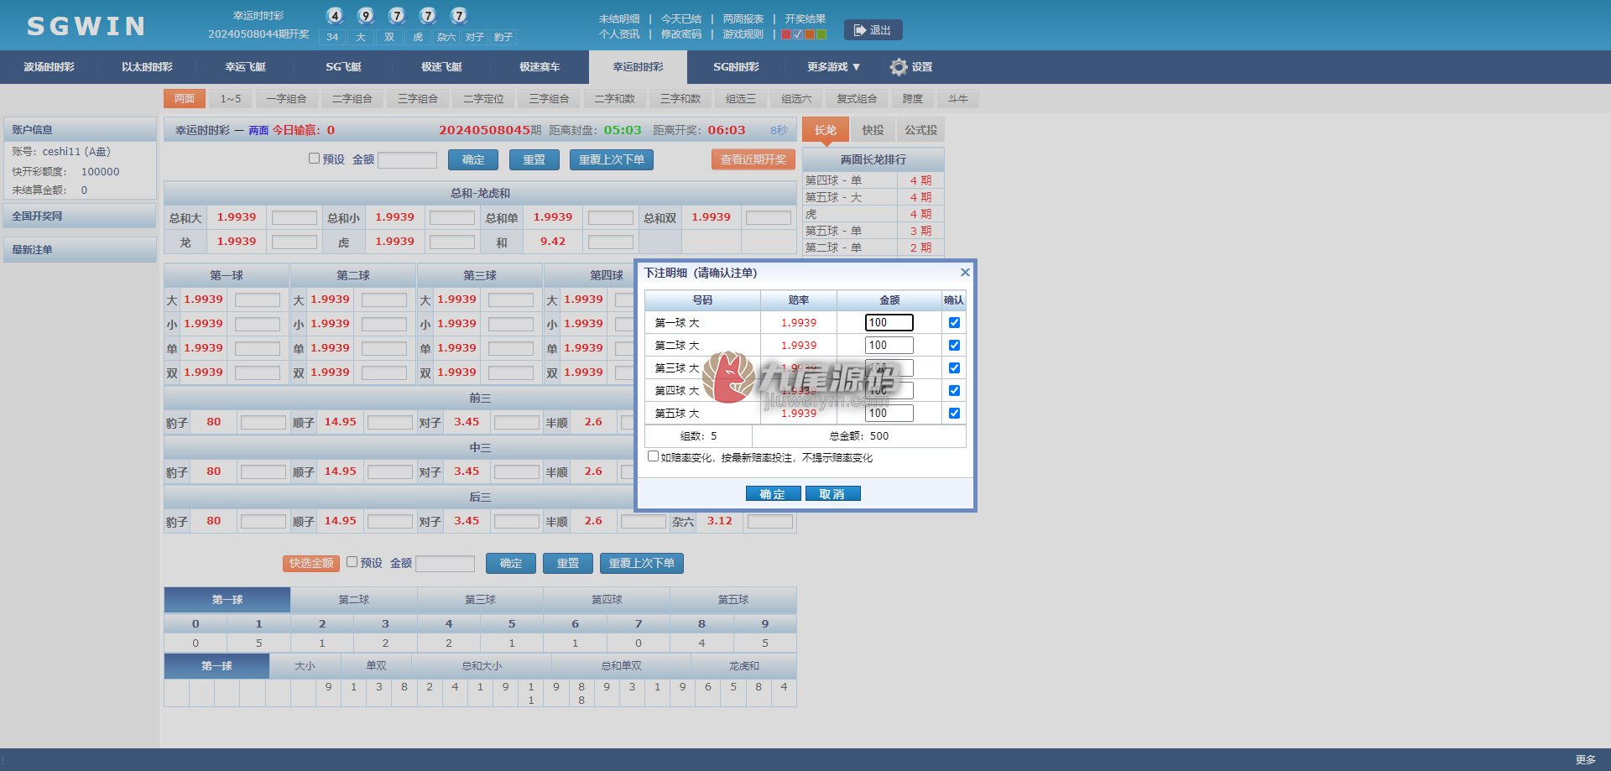Expand the 最新注单 sidebar section

80,250
